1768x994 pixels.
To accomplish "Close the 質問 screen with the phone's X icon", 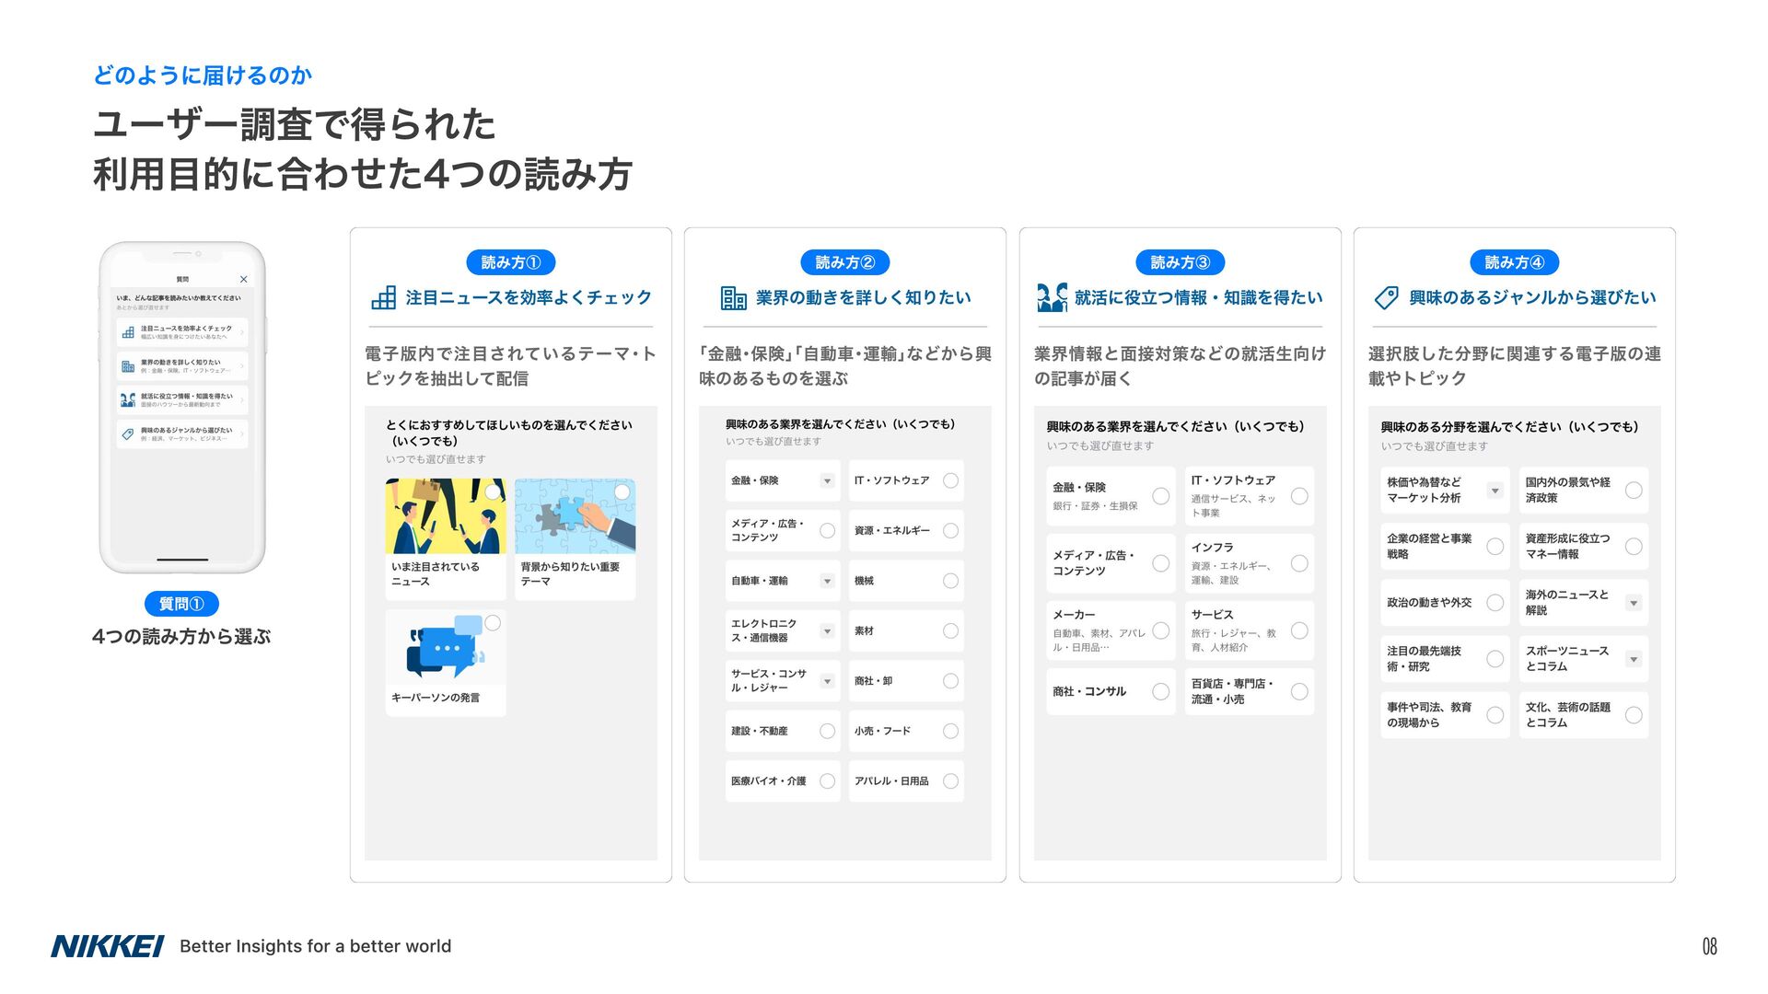I will pos(243,279).
